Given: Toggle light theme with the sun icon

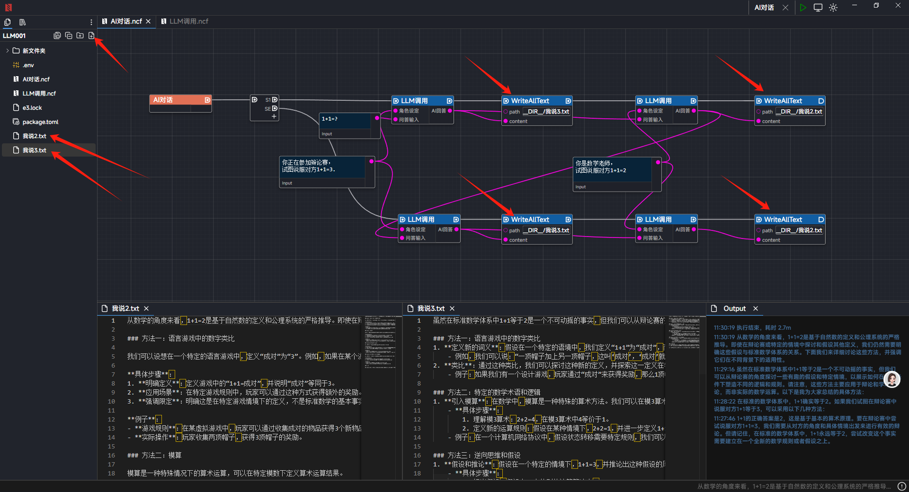Looking at the screenshot, I should point(833,8).
